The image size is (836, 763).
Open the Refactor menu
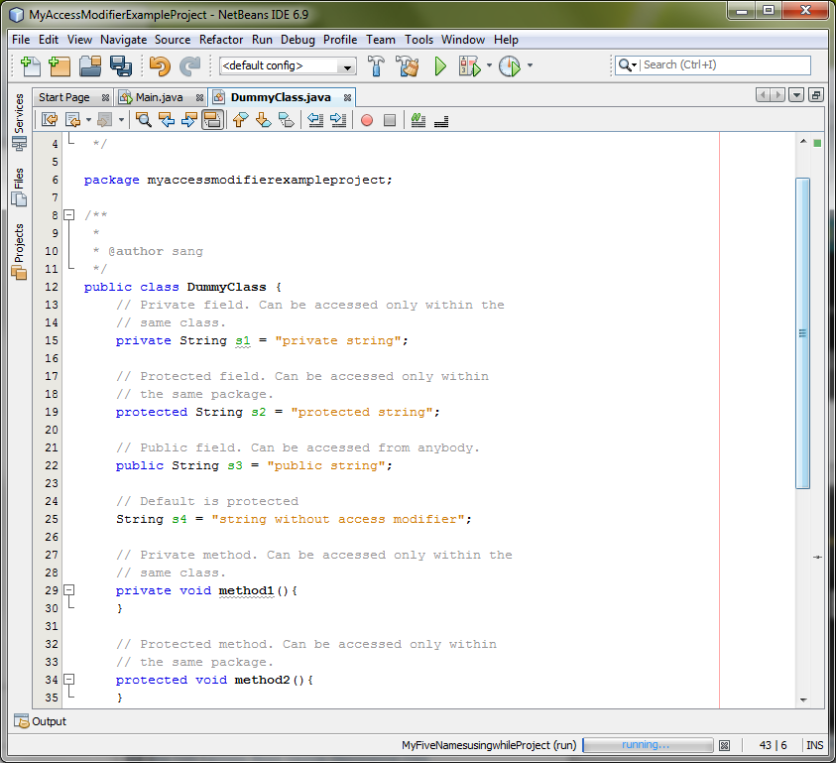(x=221, y=40)
